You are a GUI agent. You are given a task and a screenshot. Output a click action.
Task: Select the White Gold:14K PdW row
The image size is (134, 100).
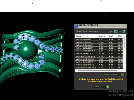(x=99, y=67)
